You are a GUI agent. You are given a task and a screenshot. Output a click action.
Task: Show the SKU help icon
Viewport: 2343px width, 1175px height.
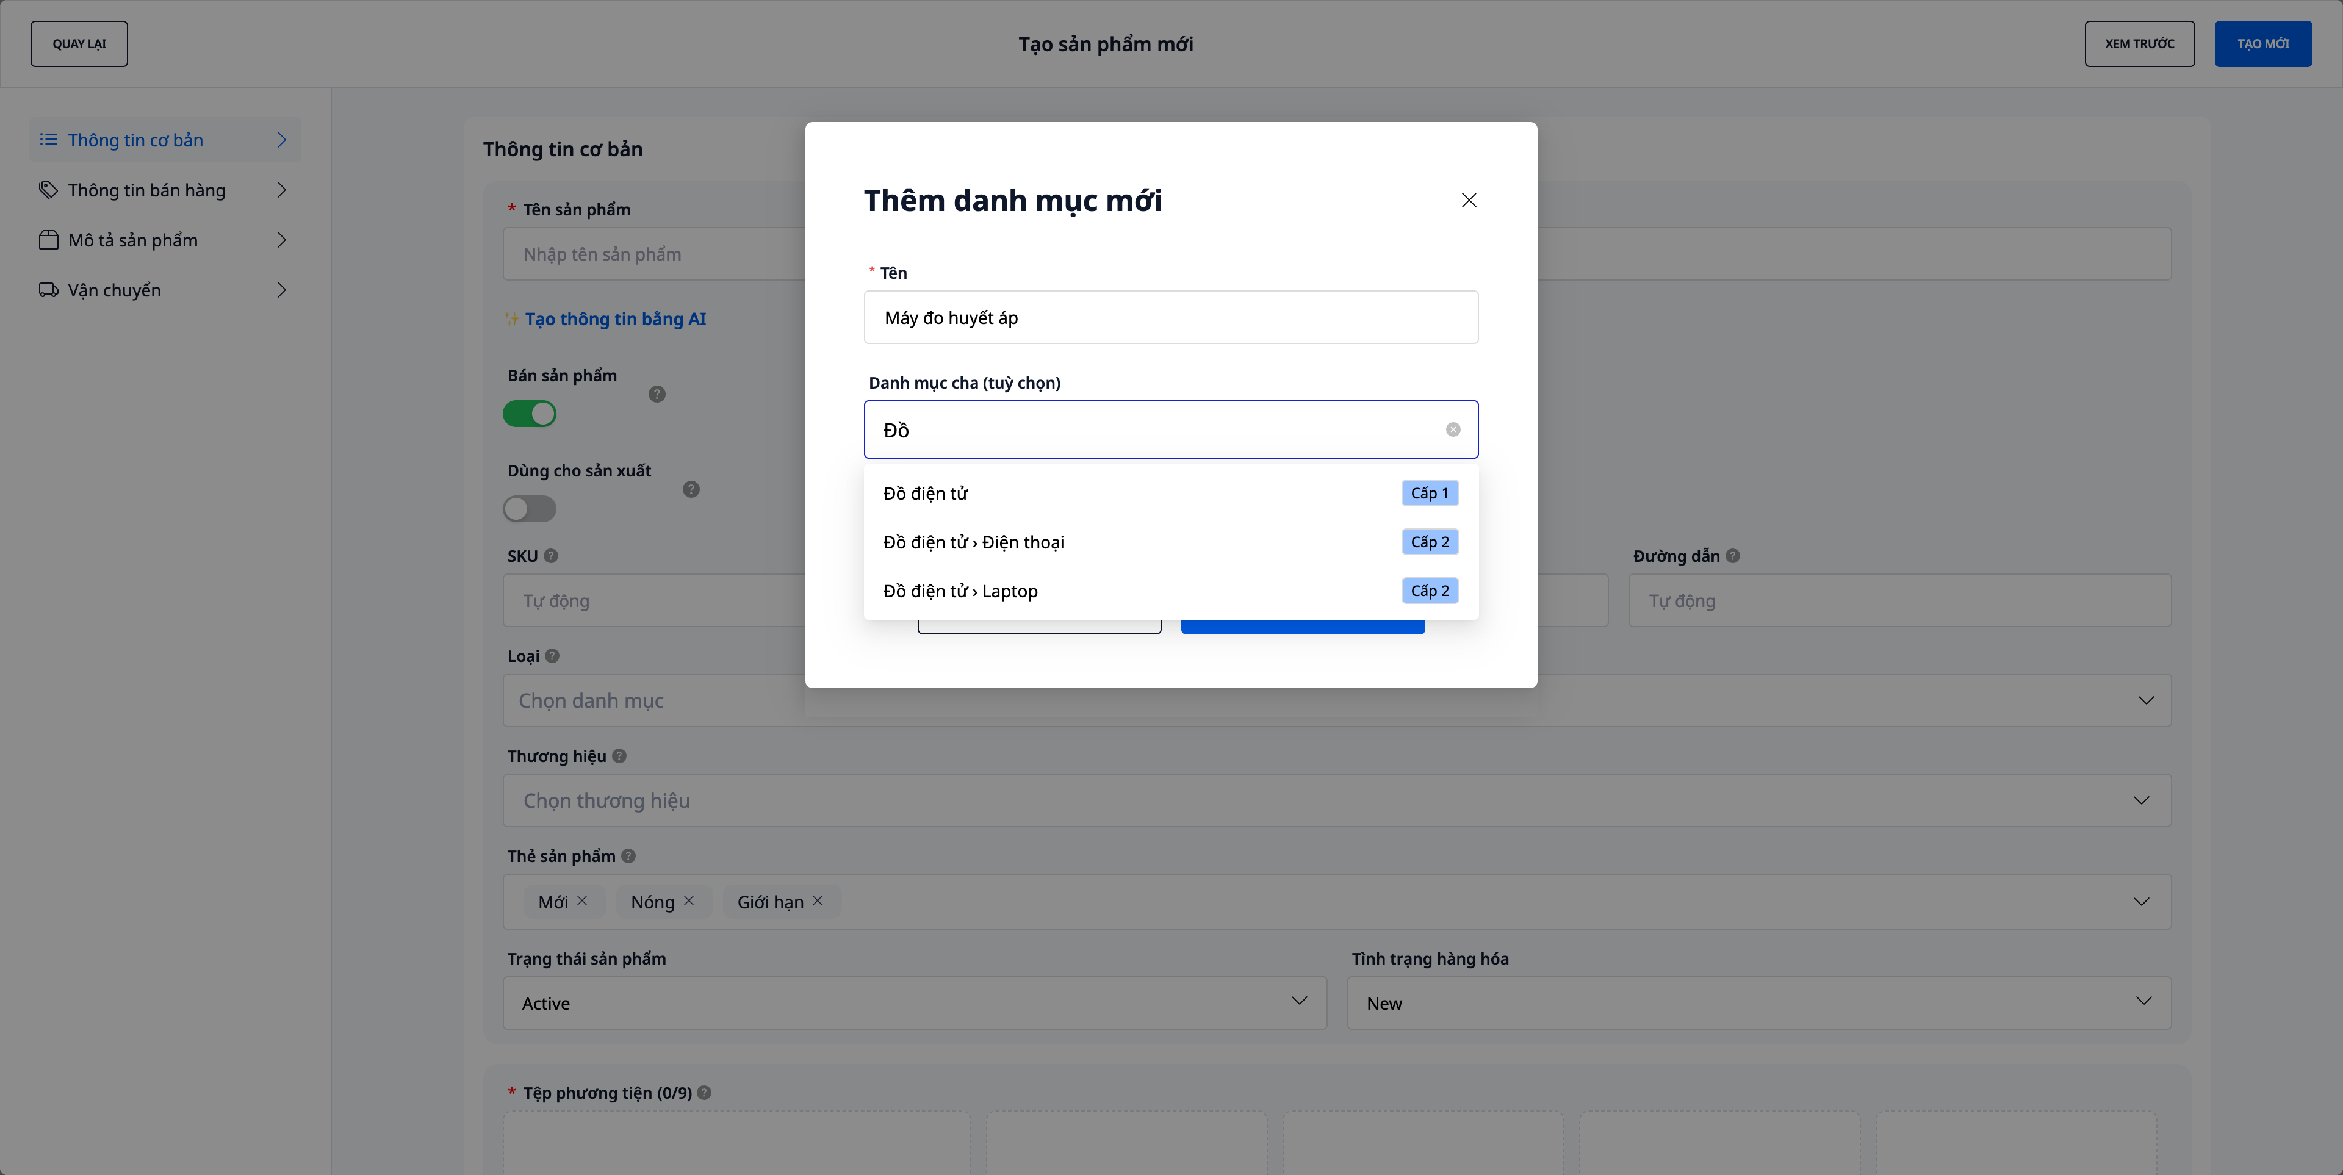point(550,556)
